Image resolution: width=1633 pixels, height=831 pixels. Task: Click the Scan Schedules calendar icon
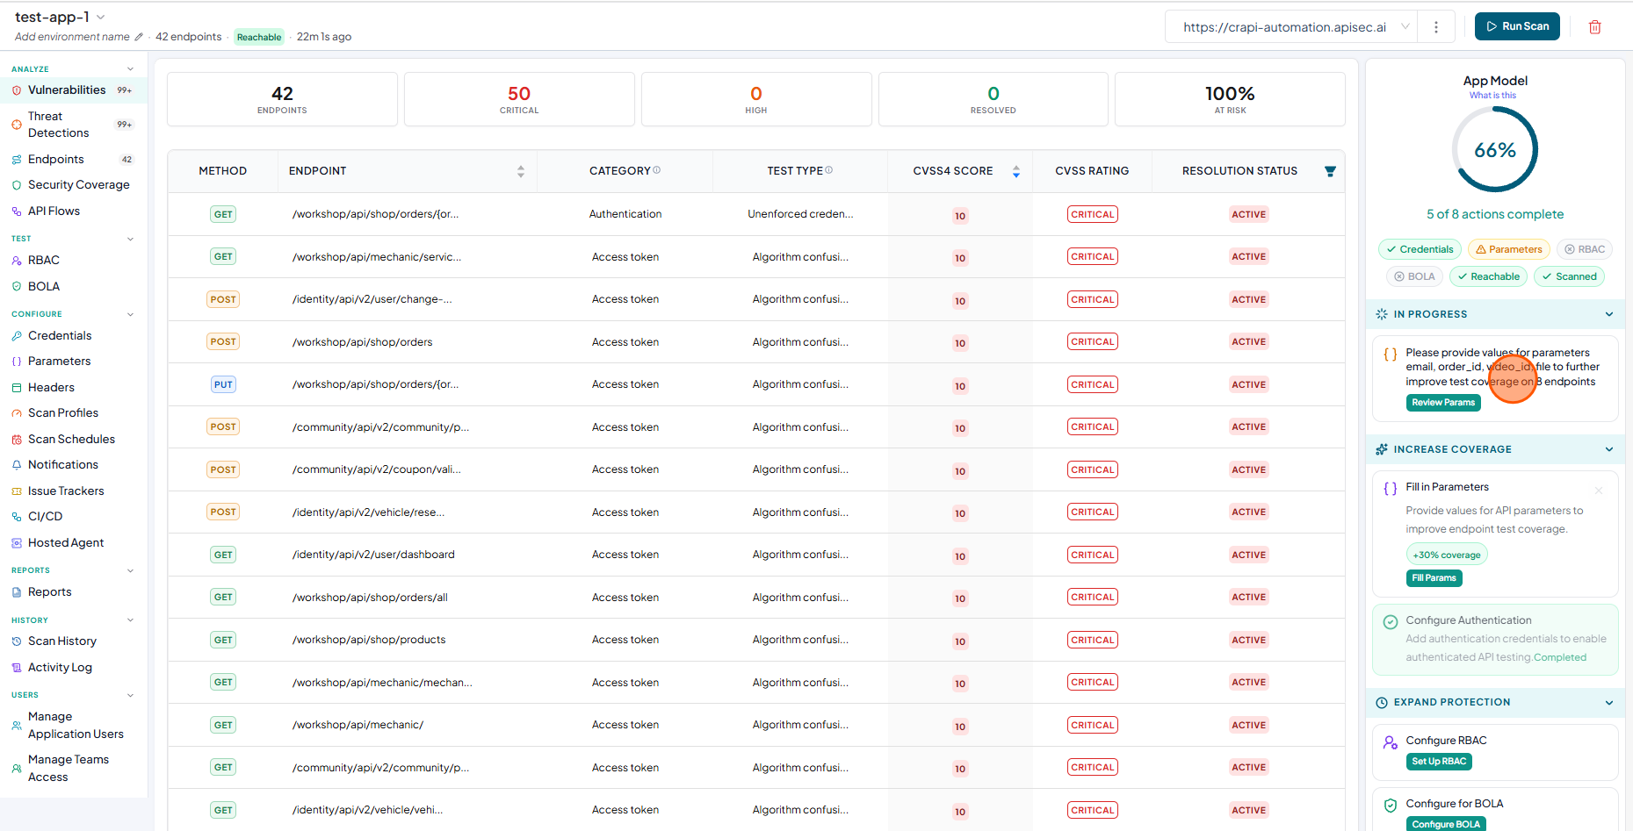click(x=17, y=440)
